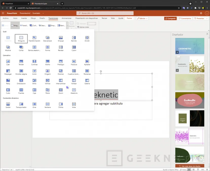Select Ninguna to remove the transition
The width and height of the screenshot is (210, 171).
point(21,39)
